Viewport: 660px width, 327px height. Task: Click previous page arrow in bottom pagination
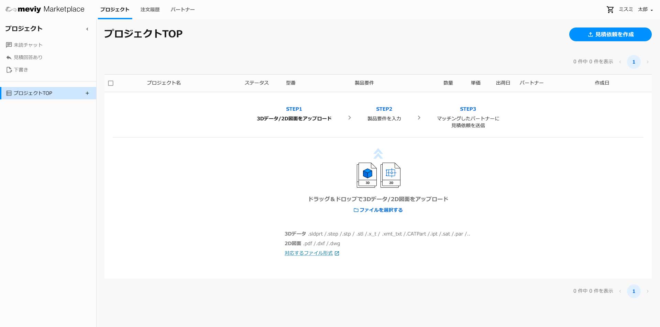point(620,291)
